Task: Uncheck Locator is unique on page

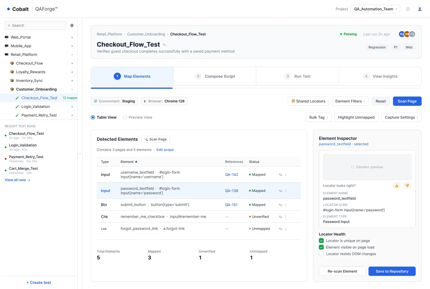Action: coord(321,241)
